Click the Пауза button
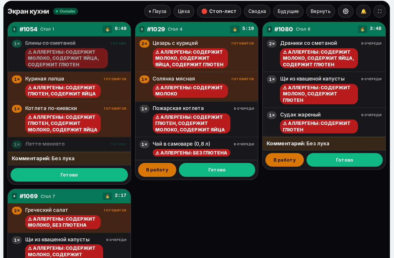The image size is (394, 258). coord(158,11)
